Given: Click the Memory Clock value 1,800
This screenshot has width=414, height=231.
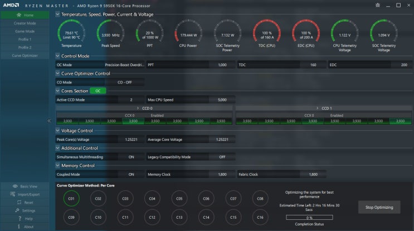Looking at the screenshot, I should 222,174.
